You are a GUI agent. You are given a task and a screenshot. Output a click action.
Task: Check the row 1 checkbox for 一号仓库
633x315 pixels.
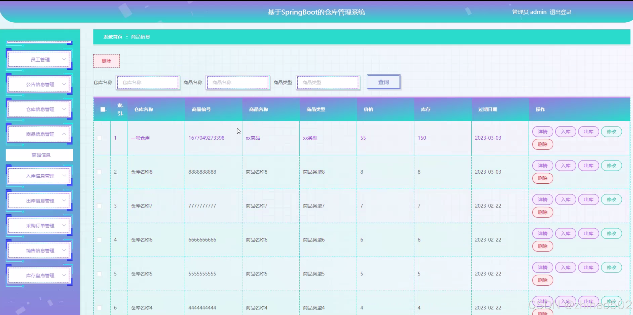(x=100, y=138)
